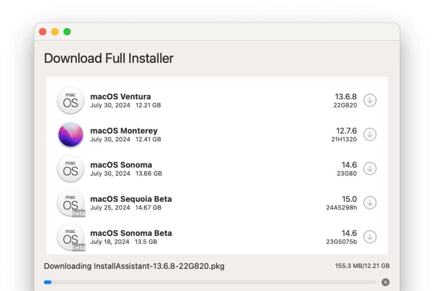This screenshot has height=291, width=434.
Task: Download the macOS Sonoma 14.6 installer
Action: click(370, 169)
